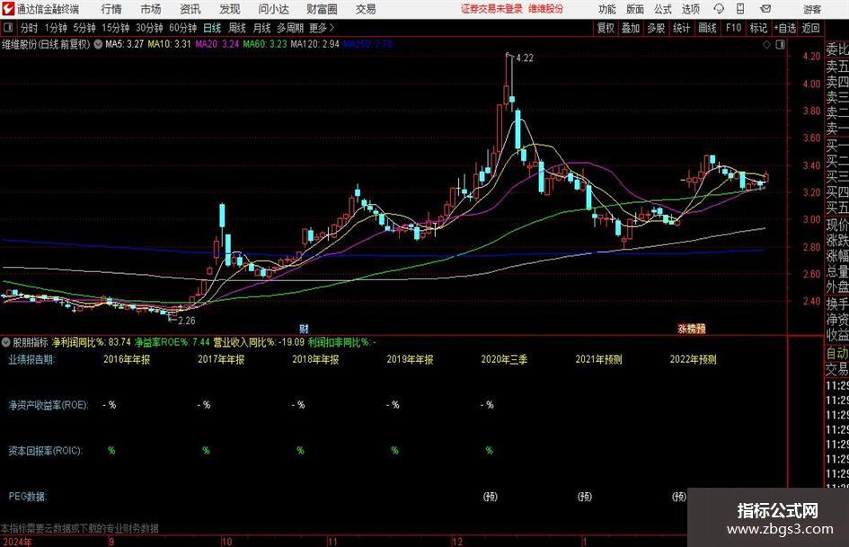849x547 pixels.
Task: Click the MA20: 3.24 indicator value
Action: coord(217,44)
